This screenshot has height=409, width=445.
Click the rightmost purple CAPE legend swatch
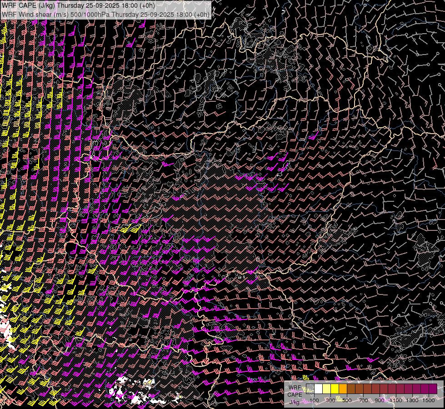tap(433, 389)
